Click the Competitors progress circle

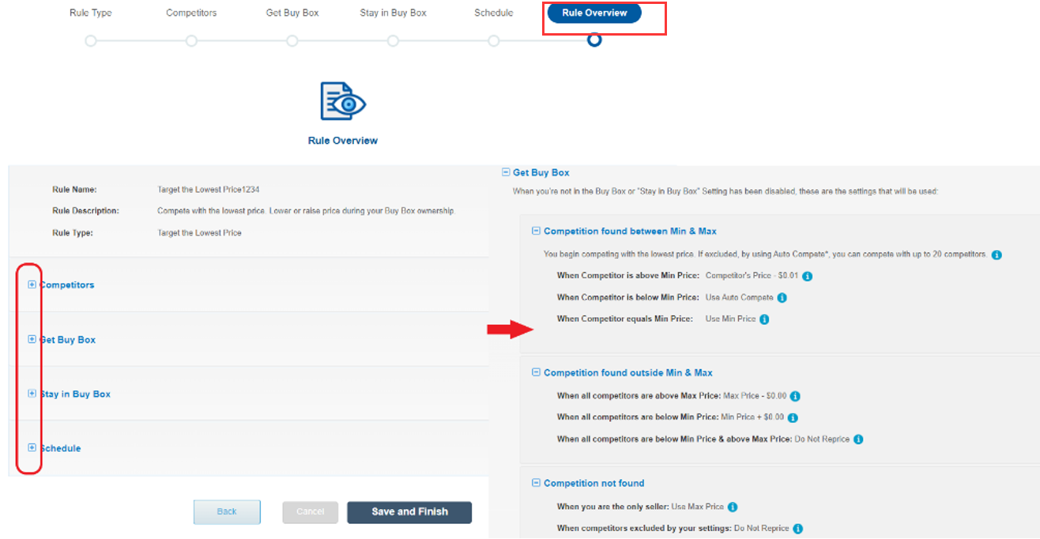[191, 40]
